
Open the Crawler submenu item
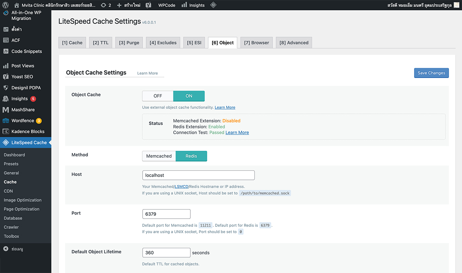(11, 227)
